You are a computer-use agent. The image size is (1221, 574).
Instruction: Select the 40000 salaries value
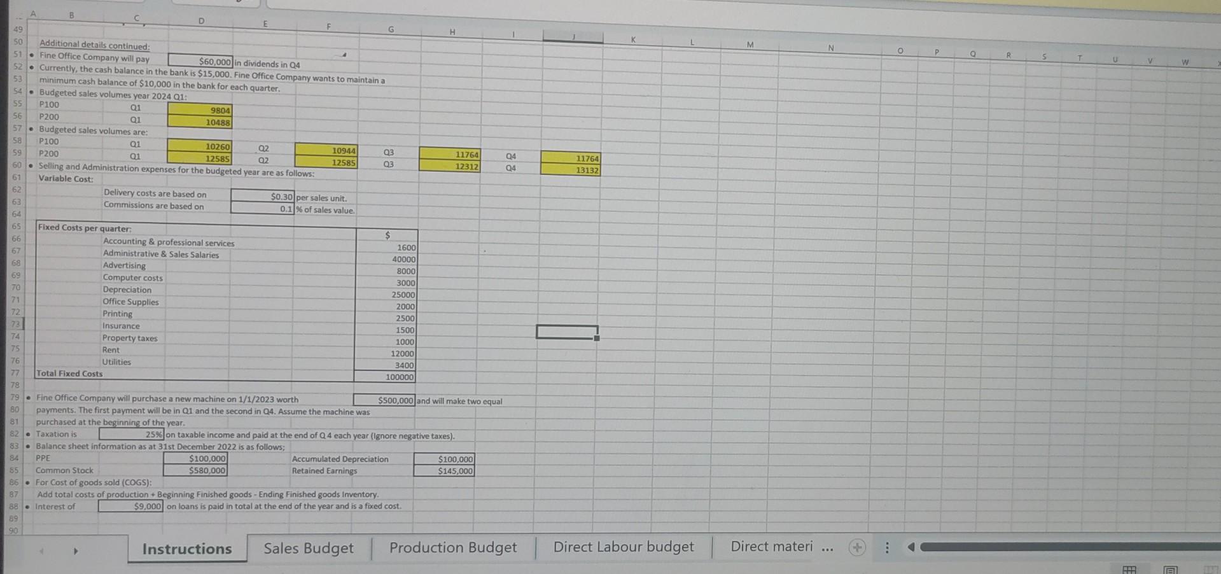point(386,259)
